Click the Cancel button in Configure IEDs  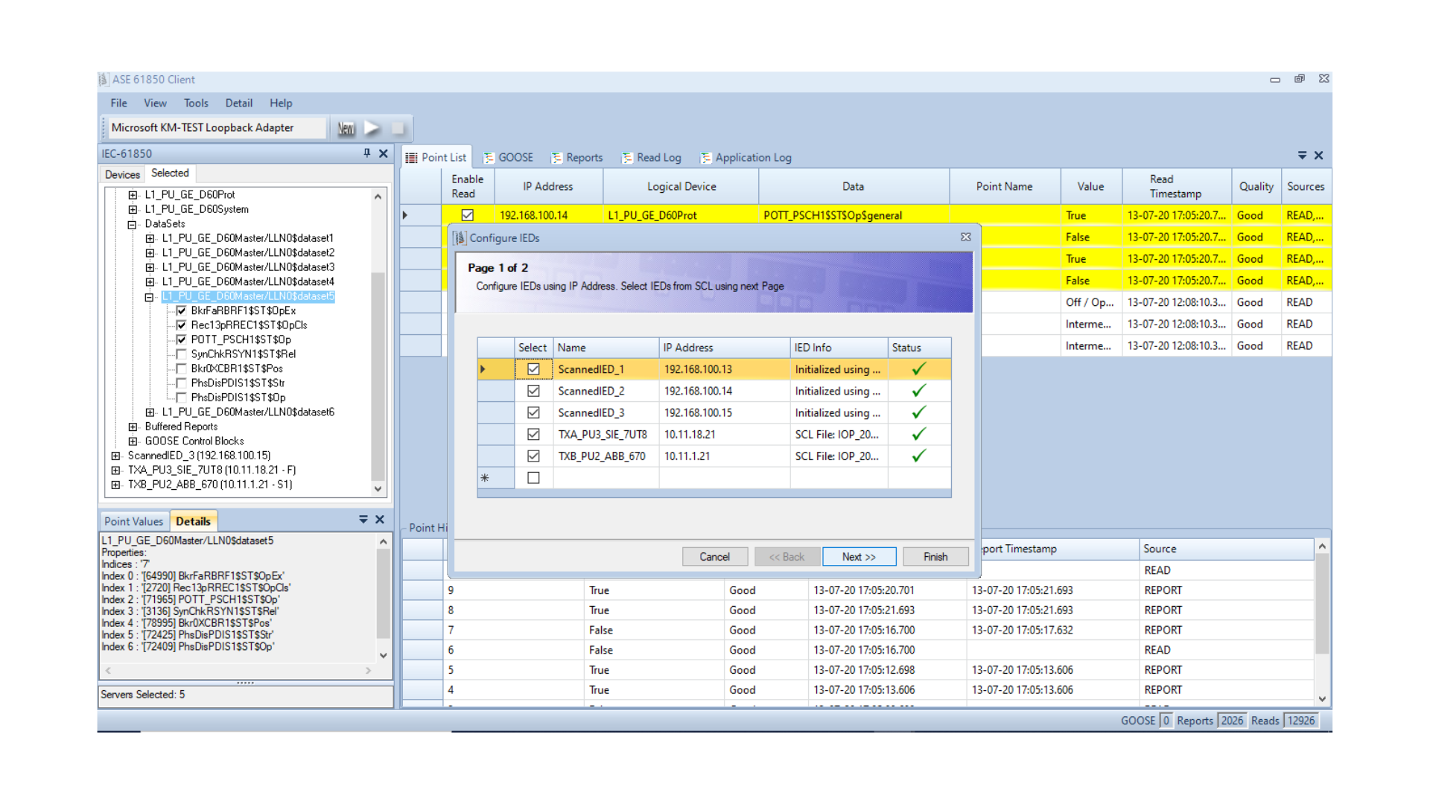tap(714, 557)
